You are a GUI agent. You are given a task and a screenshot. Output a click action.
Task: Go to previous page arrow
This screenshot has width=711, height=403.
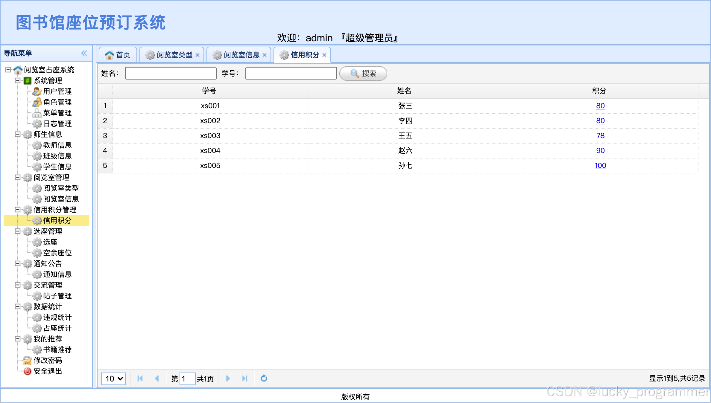click(157, 378)
